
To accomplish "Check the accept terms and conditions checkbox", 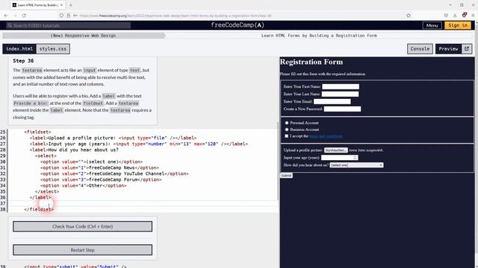I will click(x=287, y=136).
